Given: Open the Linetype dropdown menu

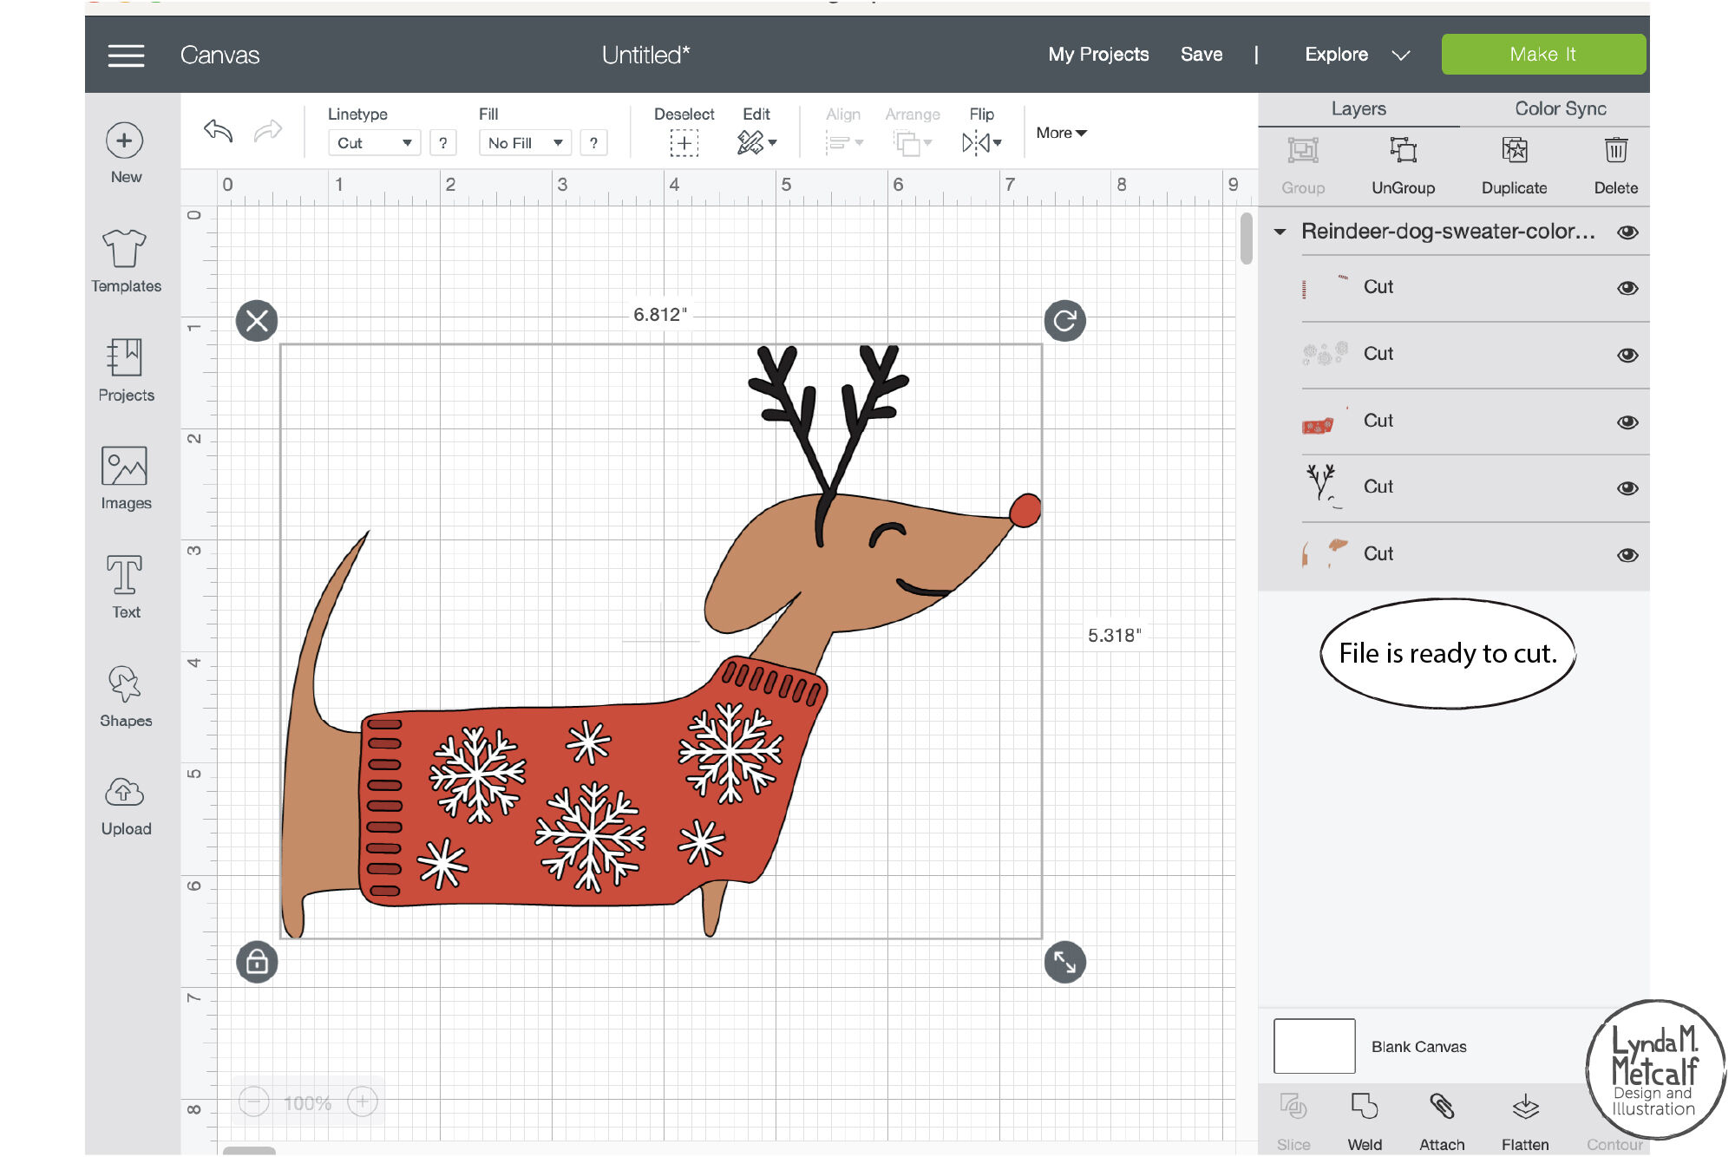Looking at the screenshot, I should click(372, 142).
